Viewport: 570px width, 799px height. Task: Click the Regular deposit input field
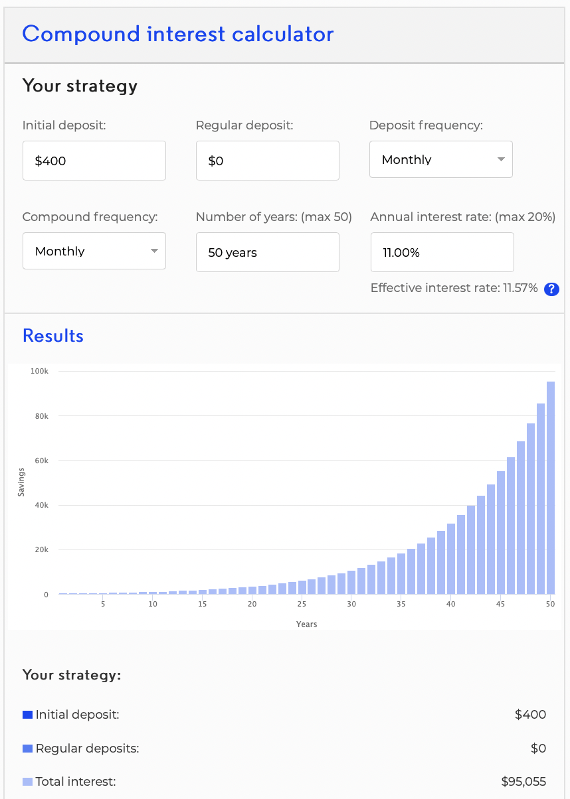[x=267, y=161]
